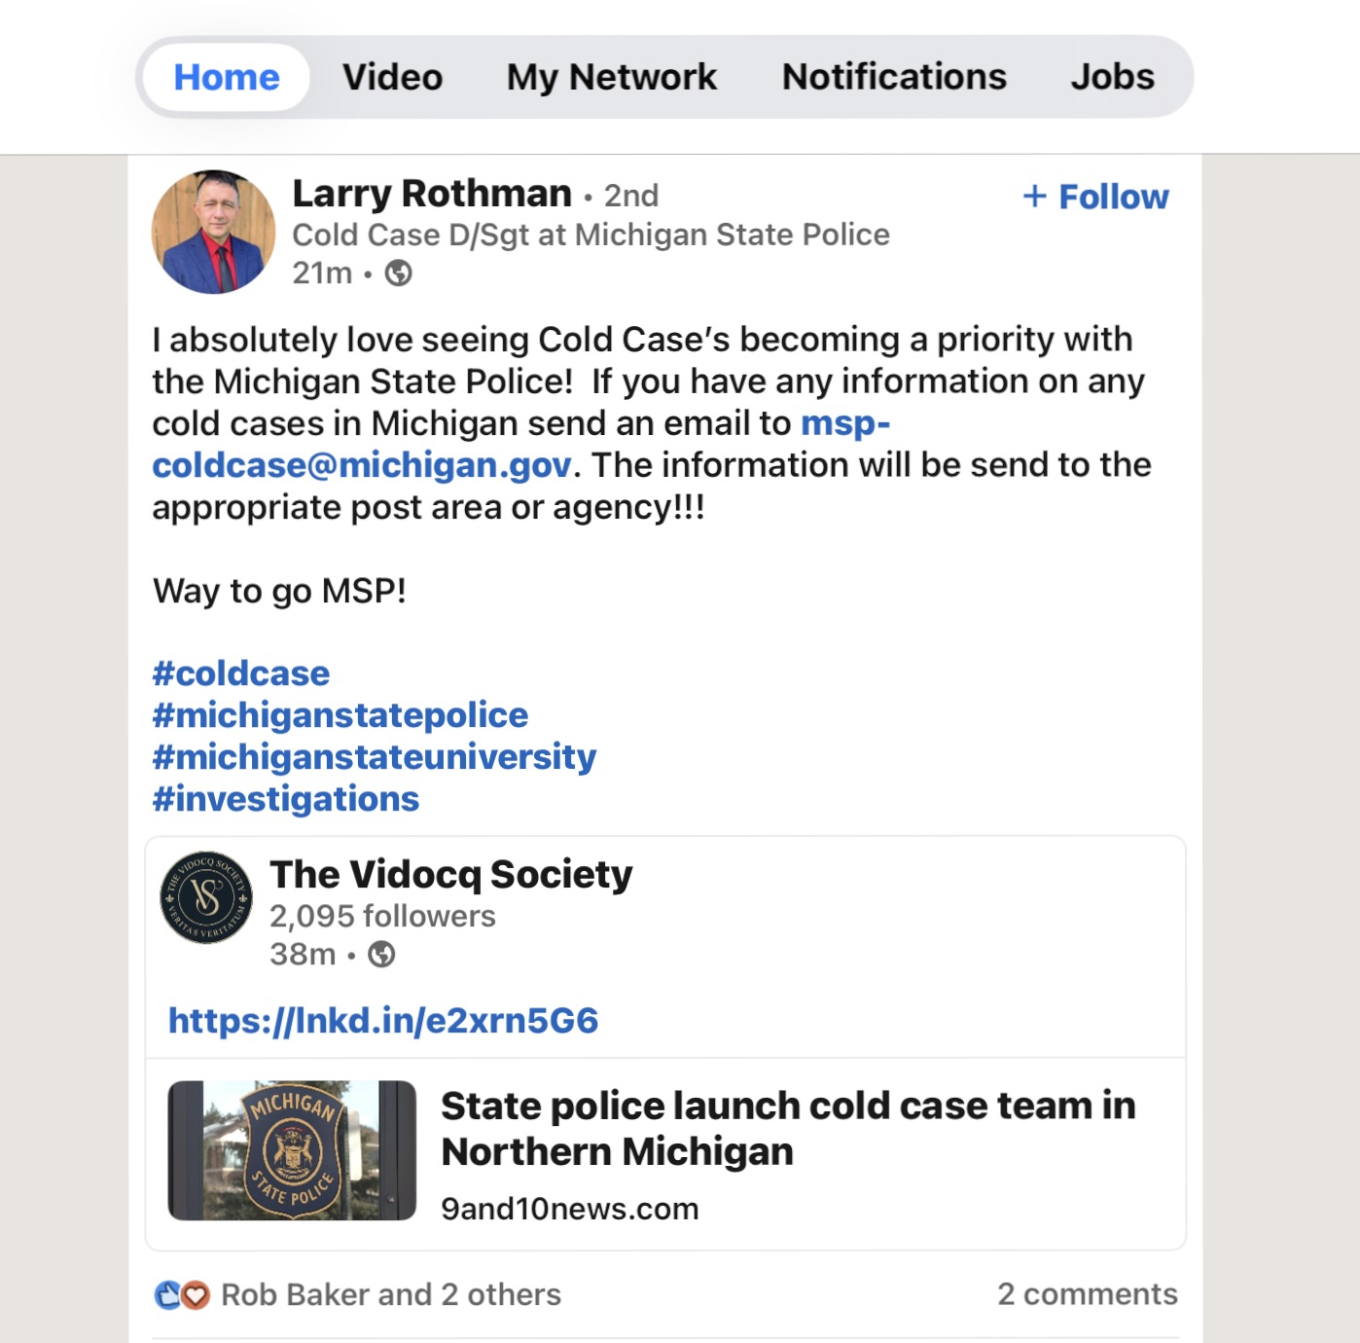Open Larry Rothman's profile photo
The width and height of the screenshot is (1360, 1343).
pyautogui.click(x=214, y=232)
